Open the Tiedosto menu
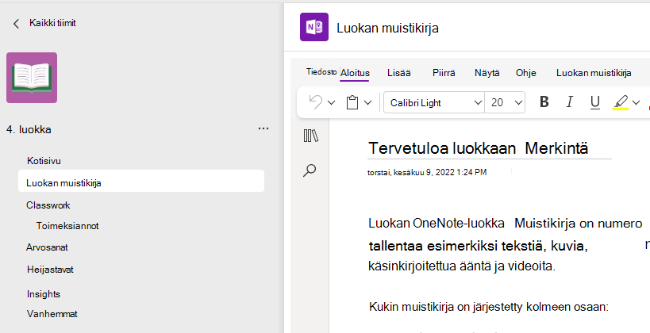Image resolution: width=650 pixels, height=333 pixels. [321, 71]
